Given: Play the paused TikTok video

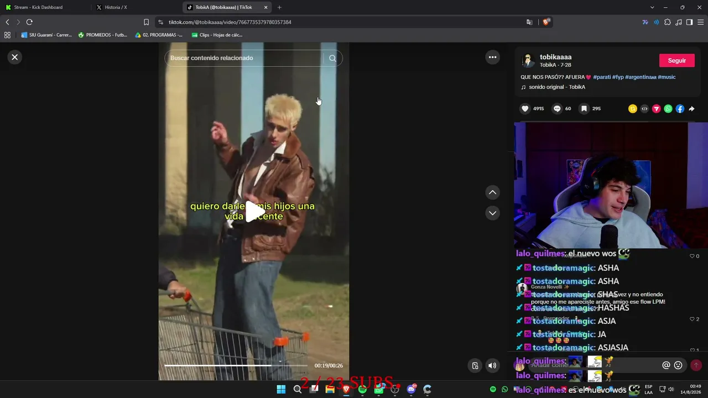Looking at the screenshot, I should click(x=254, y=211).
